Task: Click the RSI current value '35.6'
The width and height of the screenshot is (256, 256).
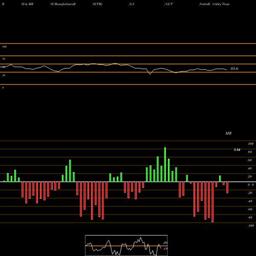Action: click(x=234, y=69)
